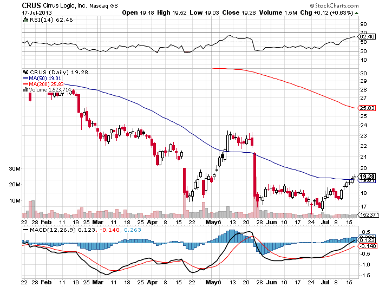Image resolution: width=379 pixels, height=287 pixels.
Task: Click the green up-triangle change indicator icon
Action: (x=356, y=13)
